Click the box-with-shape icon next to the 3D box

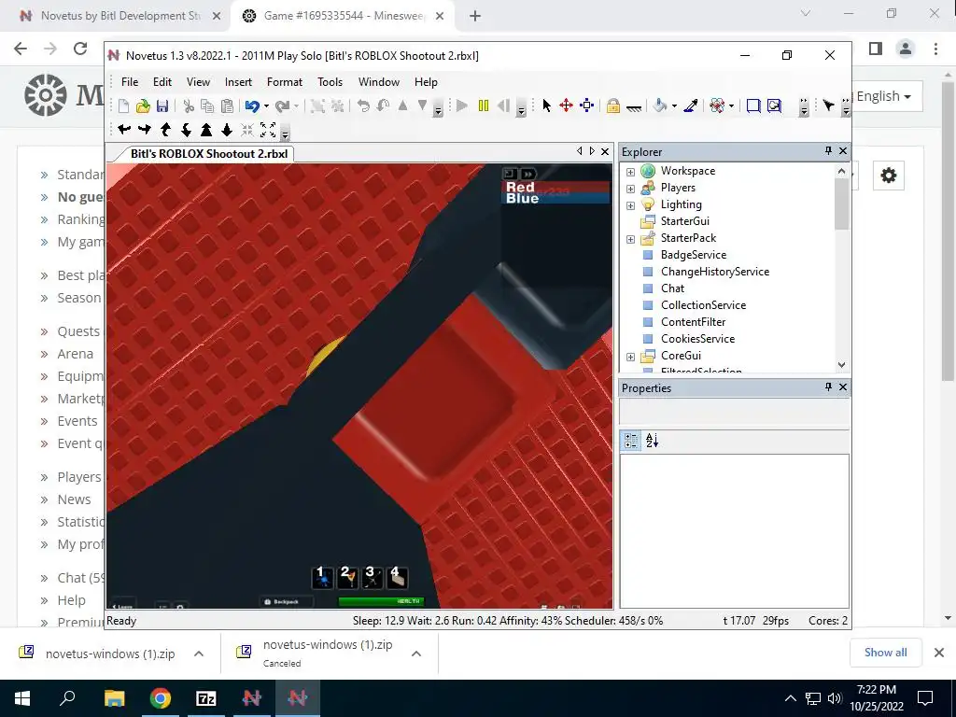click(774, 106)
